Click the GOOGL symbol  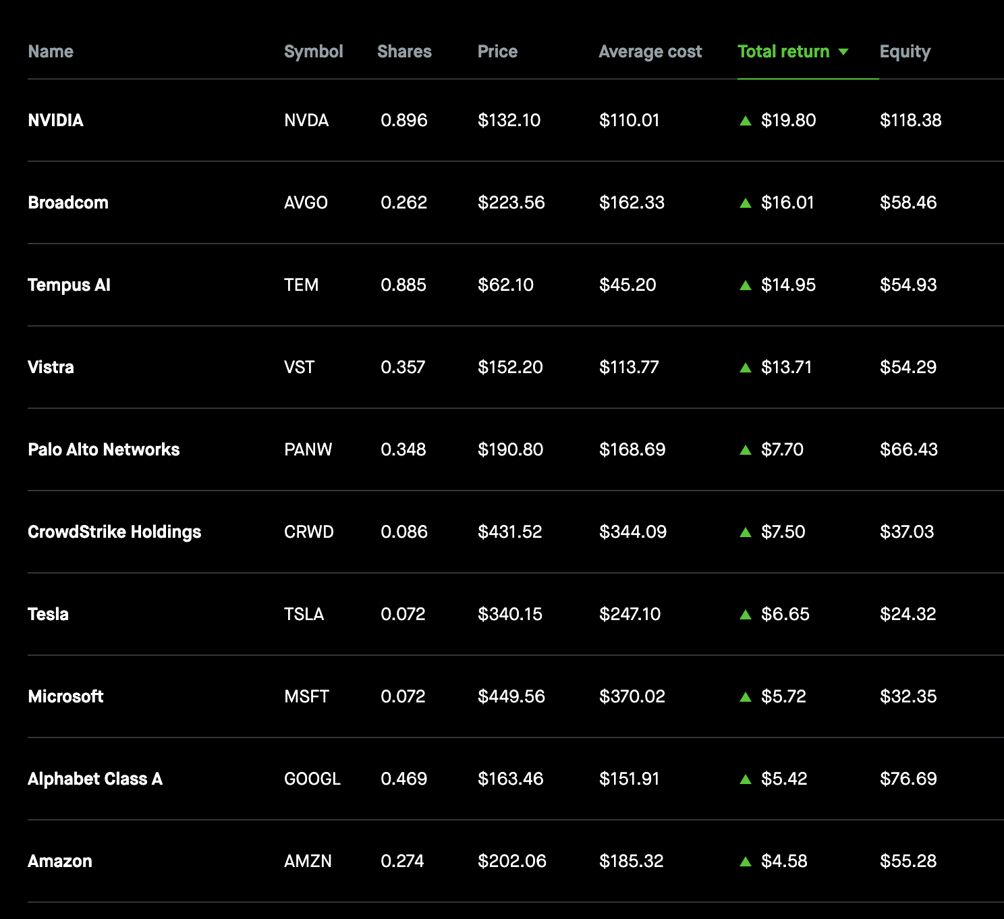click(x=312, y=779)
